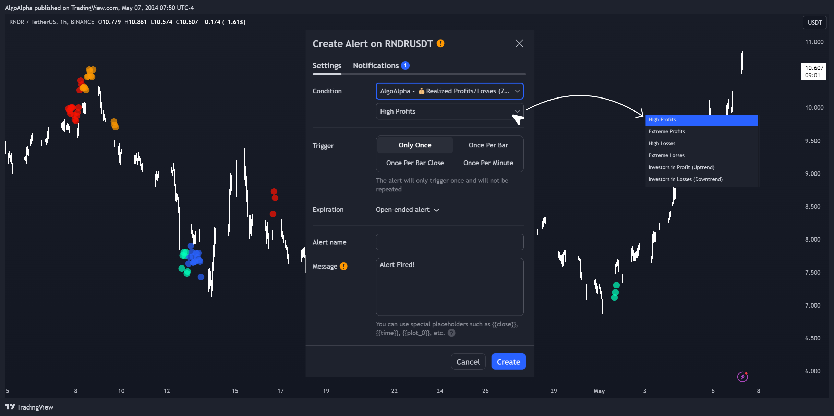Switch to the Settings tab
The height and width of the screenshot is (416, 834).
tap(327, 66)
